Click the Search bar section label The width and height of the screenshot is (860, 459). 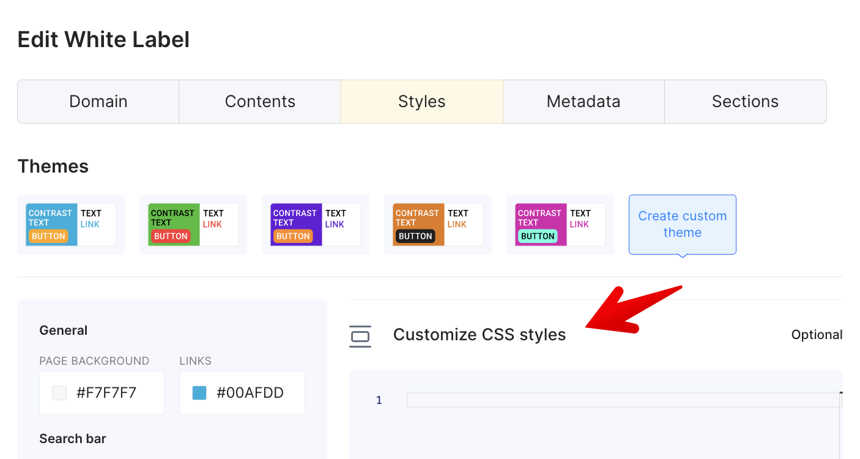(x=73, y=439)
